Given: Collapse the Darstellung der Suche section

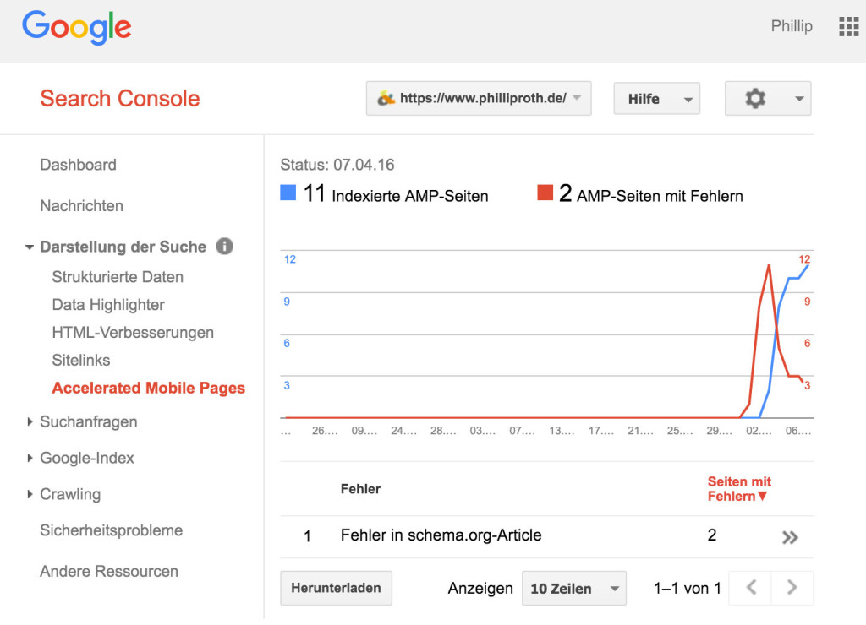Looking at the screenshot, I should 30,247.
